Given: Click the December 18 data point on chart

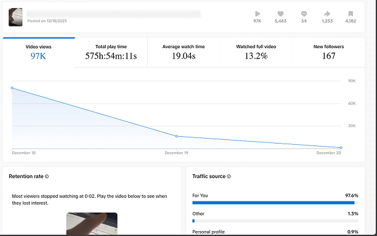Looking at the screenshot, I should tap(12, 88).
